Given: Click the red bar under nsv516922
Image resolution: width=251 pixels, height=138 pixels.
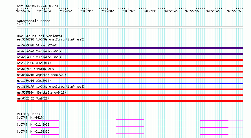Looking at the screenshot, I should point(130,72).
